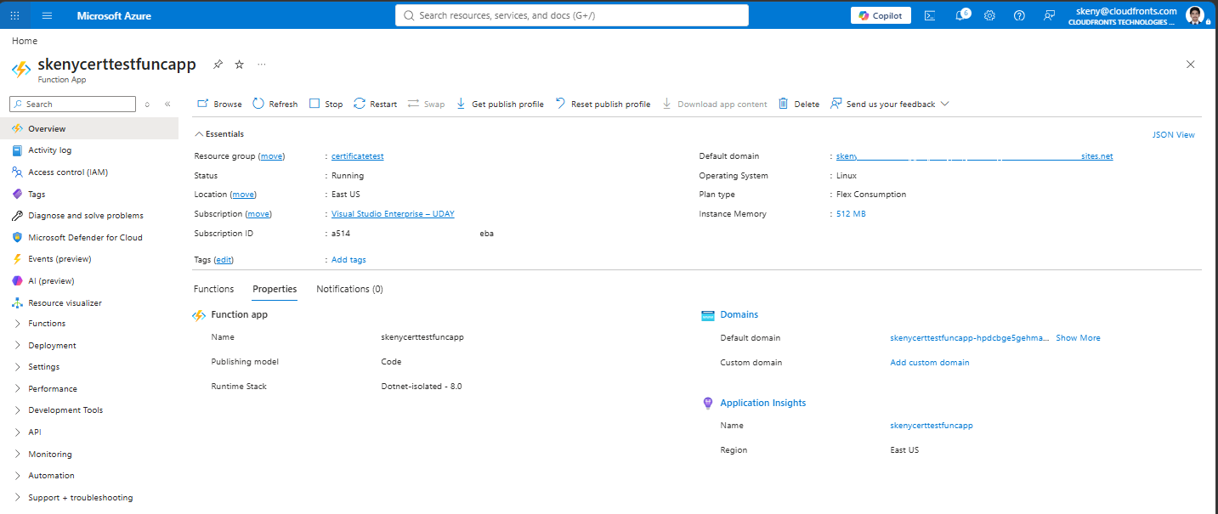Open the notifications bell
Screen dimensions: 1218x514
[960, 15]
